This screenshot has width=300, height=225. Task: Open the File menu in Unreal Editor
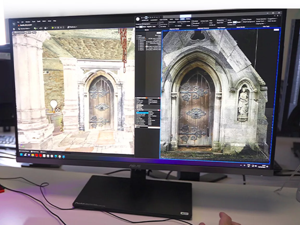(18, 22)
